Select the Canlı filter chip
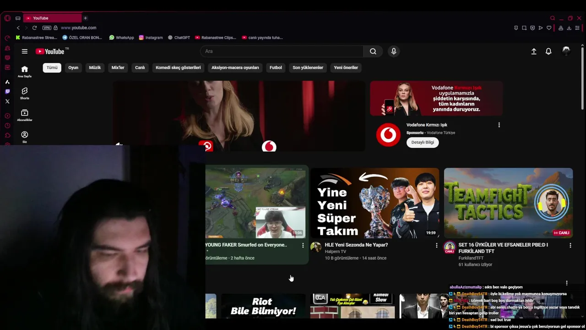This screenshot has height=330, width=586. 140,67
